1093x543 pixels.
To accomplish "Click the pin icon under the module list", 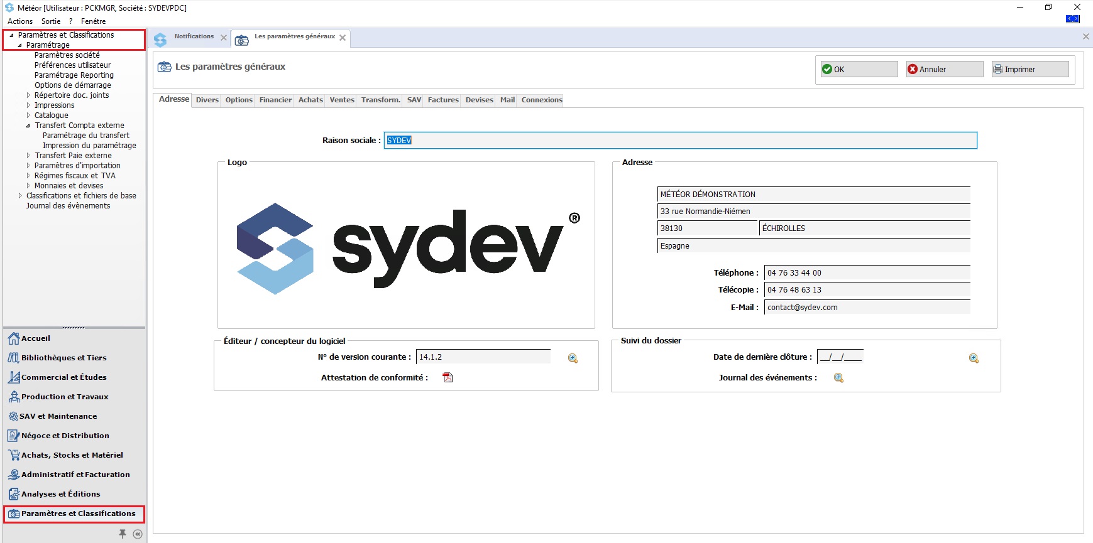I will 123,534.
